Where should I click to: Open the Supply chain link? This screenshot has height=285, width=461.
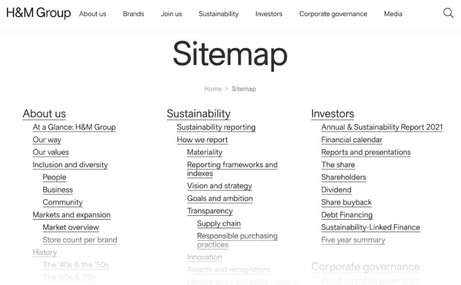[218, 224]
